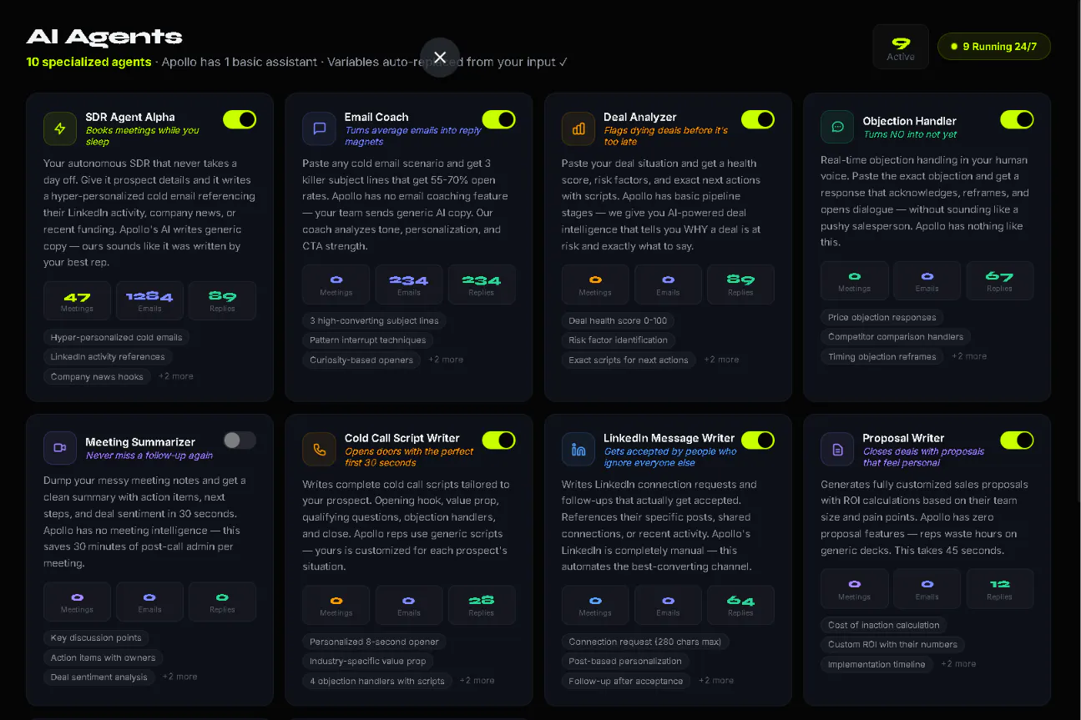Select 'Industry-specific value prop' tag
Image resolution: width=1081 pixels, height=720 pixels.
tap(368, 661)
